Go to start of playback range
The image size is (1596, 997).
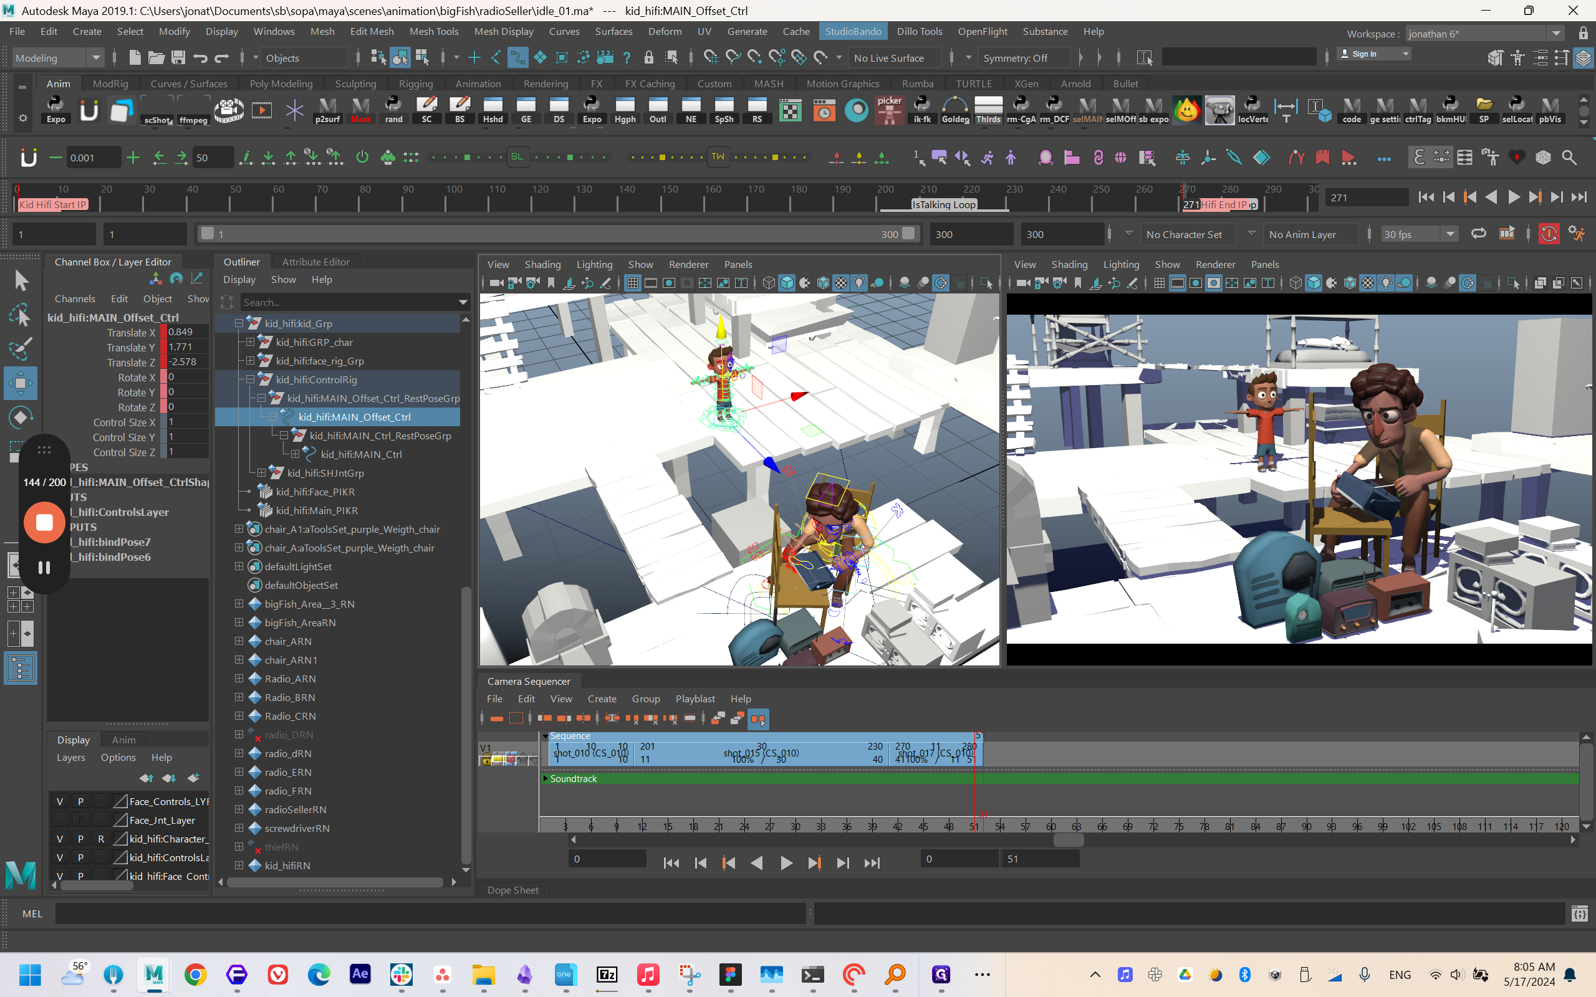pyautogui.click(x=1426, y=197)
